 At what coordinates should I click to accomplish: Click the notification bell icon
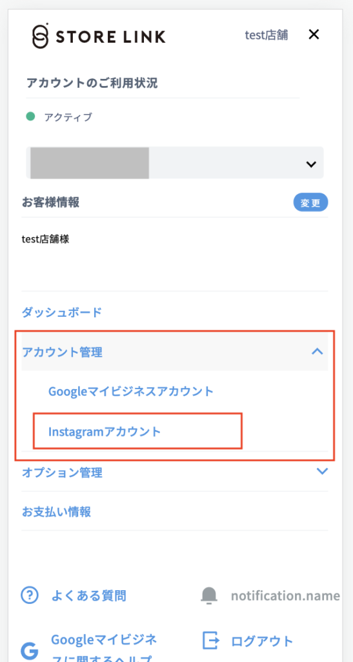click(209, 595)
